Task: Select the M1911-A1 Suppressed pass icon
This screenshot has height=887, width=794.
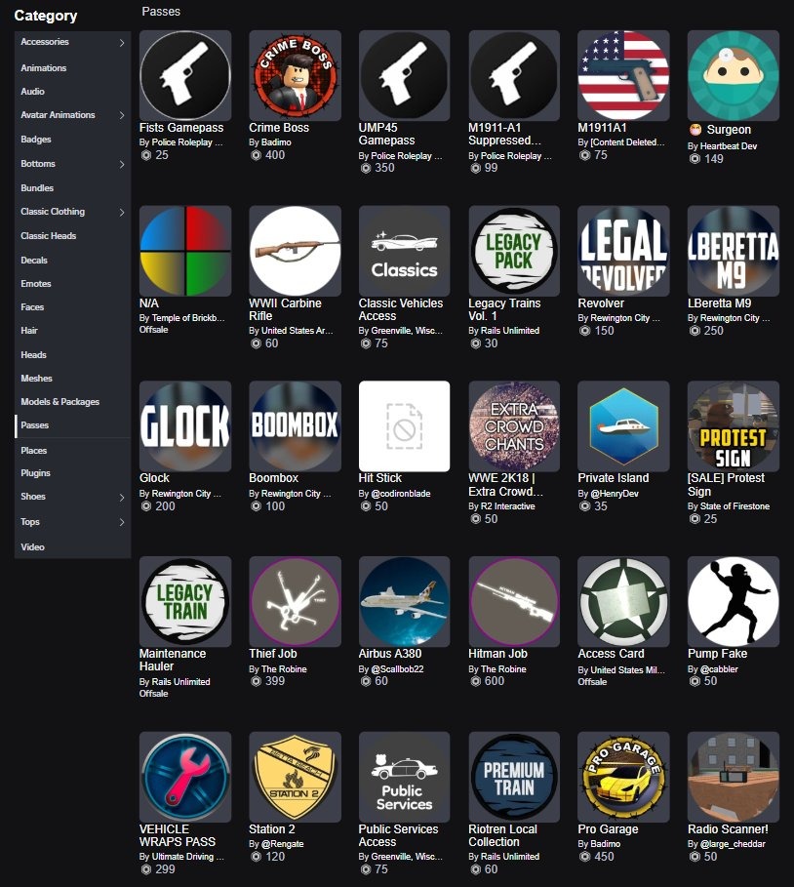Action: pos(514,75)
